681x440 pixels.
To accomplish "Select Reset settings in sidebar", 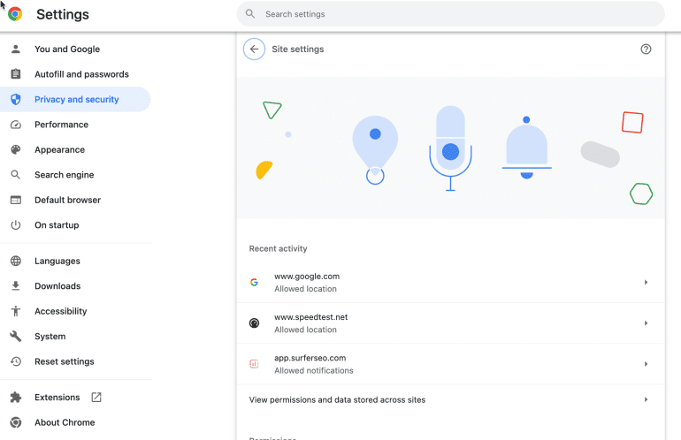I will 64,361.
